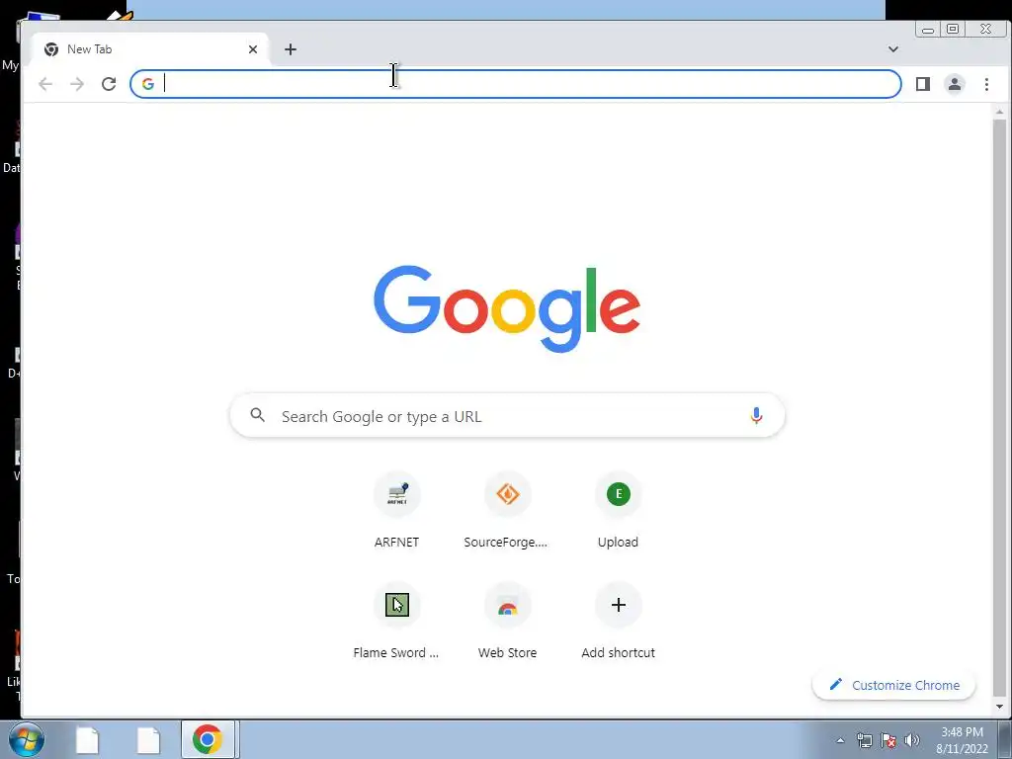Open a new tab with plus button
Screen dimensions: 1012x759
pyautogui.click(x=291, y=49)
